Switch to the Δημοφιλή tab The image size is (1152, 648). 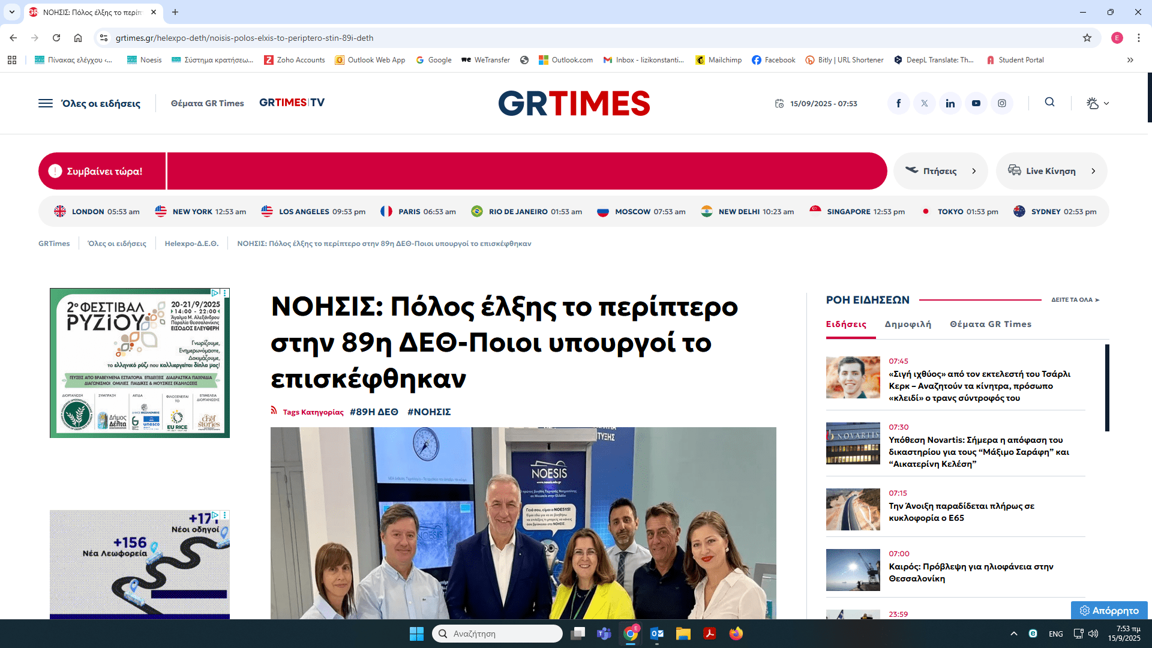pyautogui.click(x=908, y=324)
